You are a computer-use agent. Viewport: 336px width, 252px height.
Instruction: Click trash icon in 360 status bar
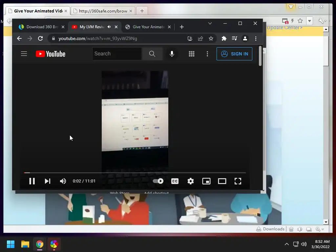pos(291,229)
